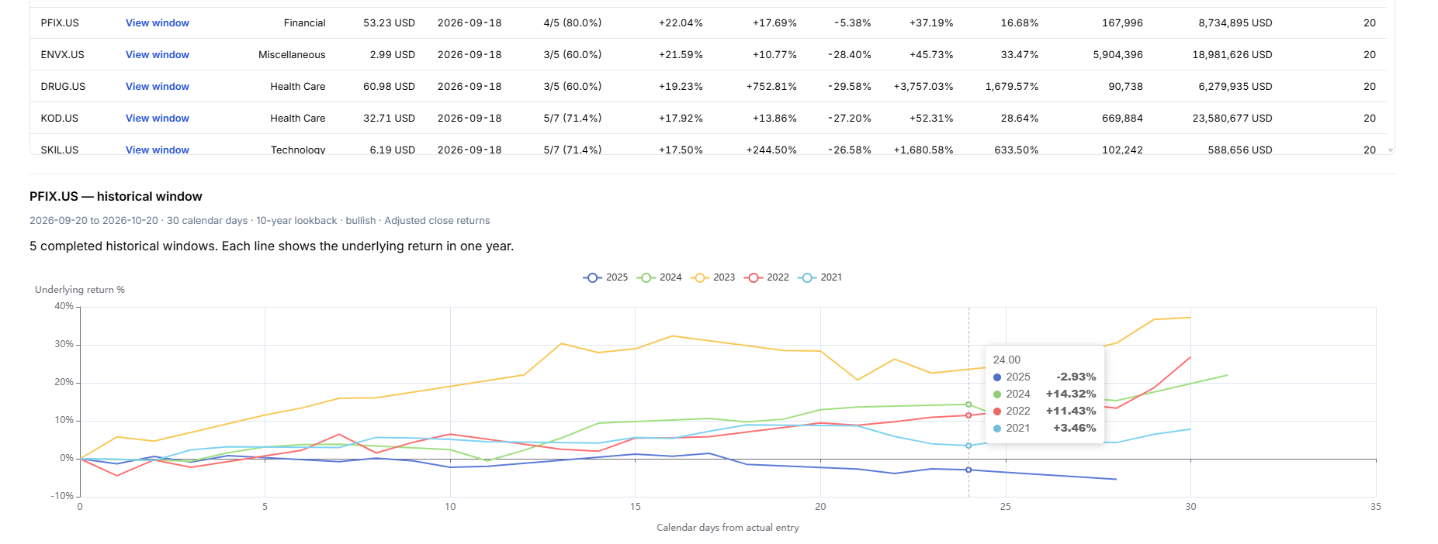The image size is (1438, 544).
Task: Toggle the 2021 series in chart legend
Action: [819, 277]
